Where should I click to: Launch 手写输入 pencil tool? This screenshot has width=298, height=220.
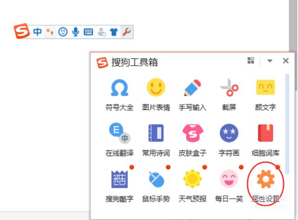[192, 94]
